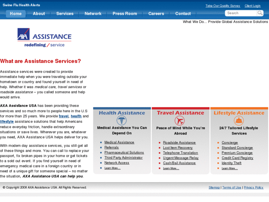Click the Travel Assistance heading
Image resolution: width=269 pixels, height=202 pixels.
[181, 113]
